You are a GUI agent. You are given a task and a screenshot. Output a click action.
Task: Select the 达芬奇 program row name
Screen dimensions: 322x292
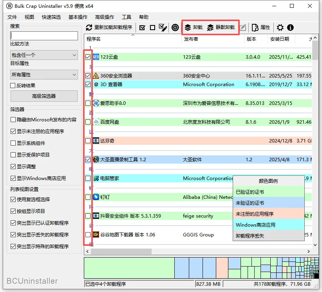tap(107, 141)
